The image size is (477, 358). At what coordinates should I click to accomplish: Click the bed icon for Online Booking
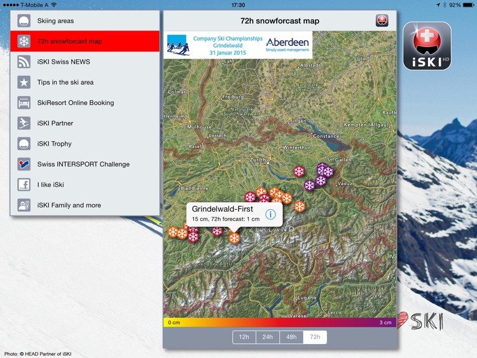[x=24, y=102]
